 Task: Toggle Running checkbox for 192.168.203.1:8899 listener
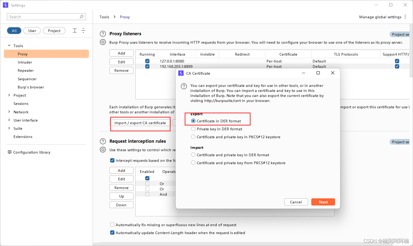tap(147, 66)
